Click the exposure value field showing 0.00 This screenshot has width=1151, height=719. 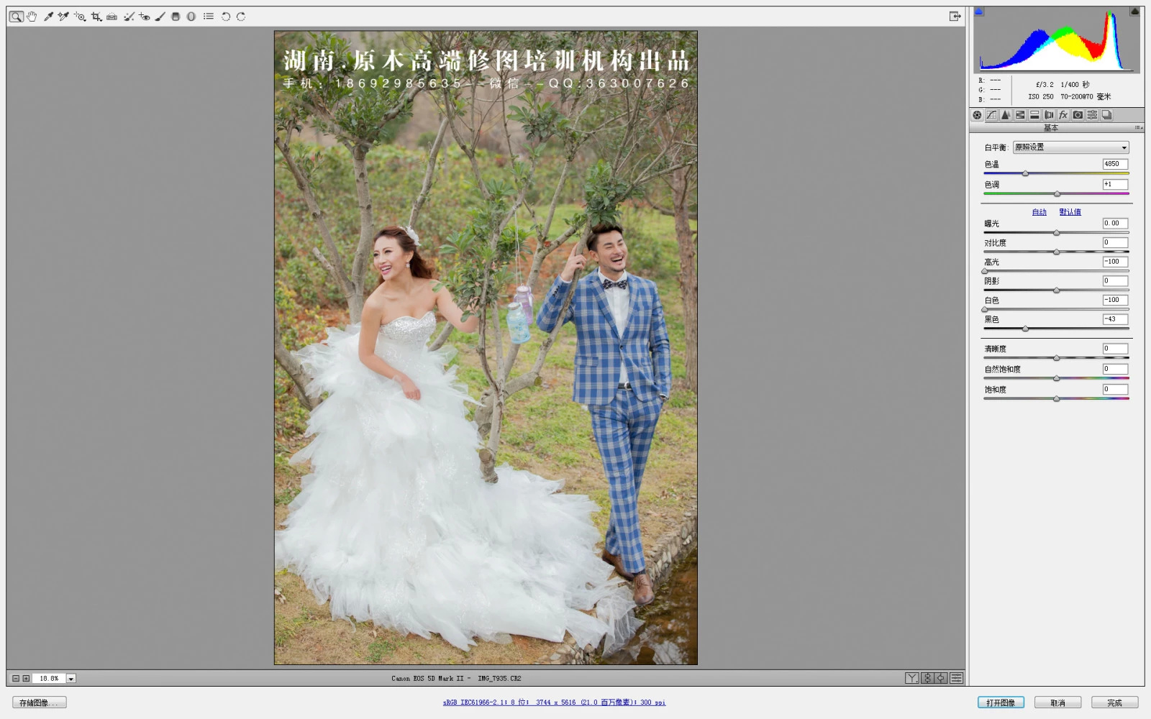1115,224
